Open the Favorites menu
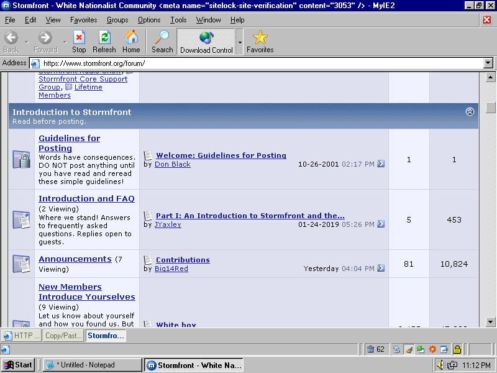 click(x=84, y=20)
